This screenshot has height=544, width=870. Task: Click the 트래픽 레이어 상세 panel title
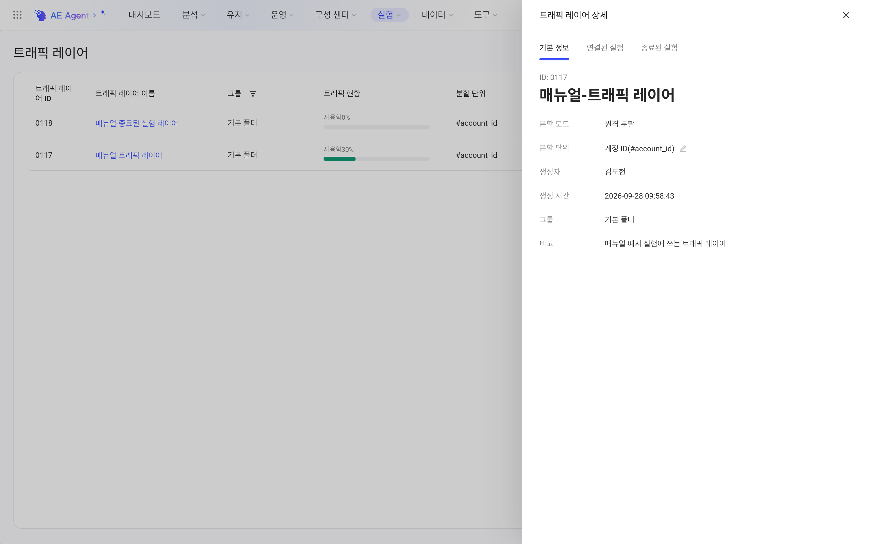click(x=573, y=15)
